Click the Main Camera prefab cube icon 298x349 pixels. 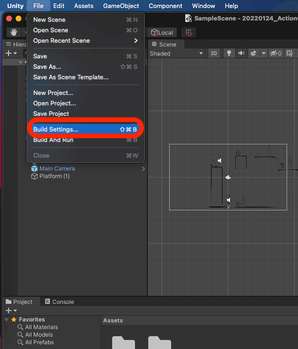click(x=34, y=169)
